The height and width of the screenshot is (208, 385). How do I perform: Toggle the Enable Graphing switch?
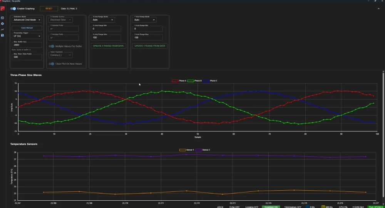[x=13, y=8]
